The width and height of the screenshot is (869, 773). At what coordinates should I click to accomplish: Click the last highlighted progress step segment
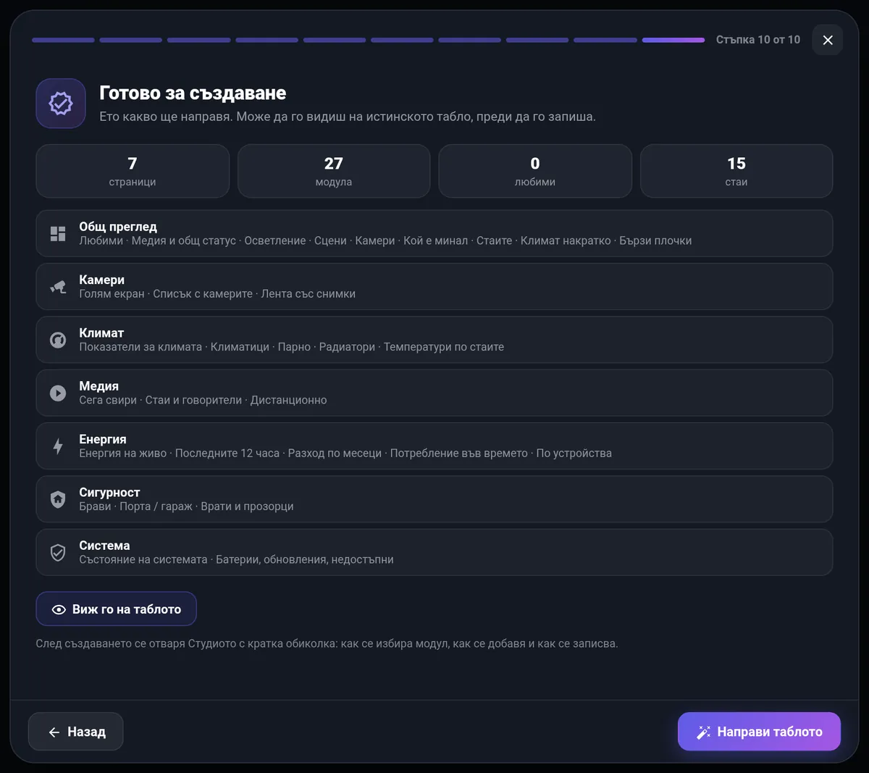click(673, 40)
